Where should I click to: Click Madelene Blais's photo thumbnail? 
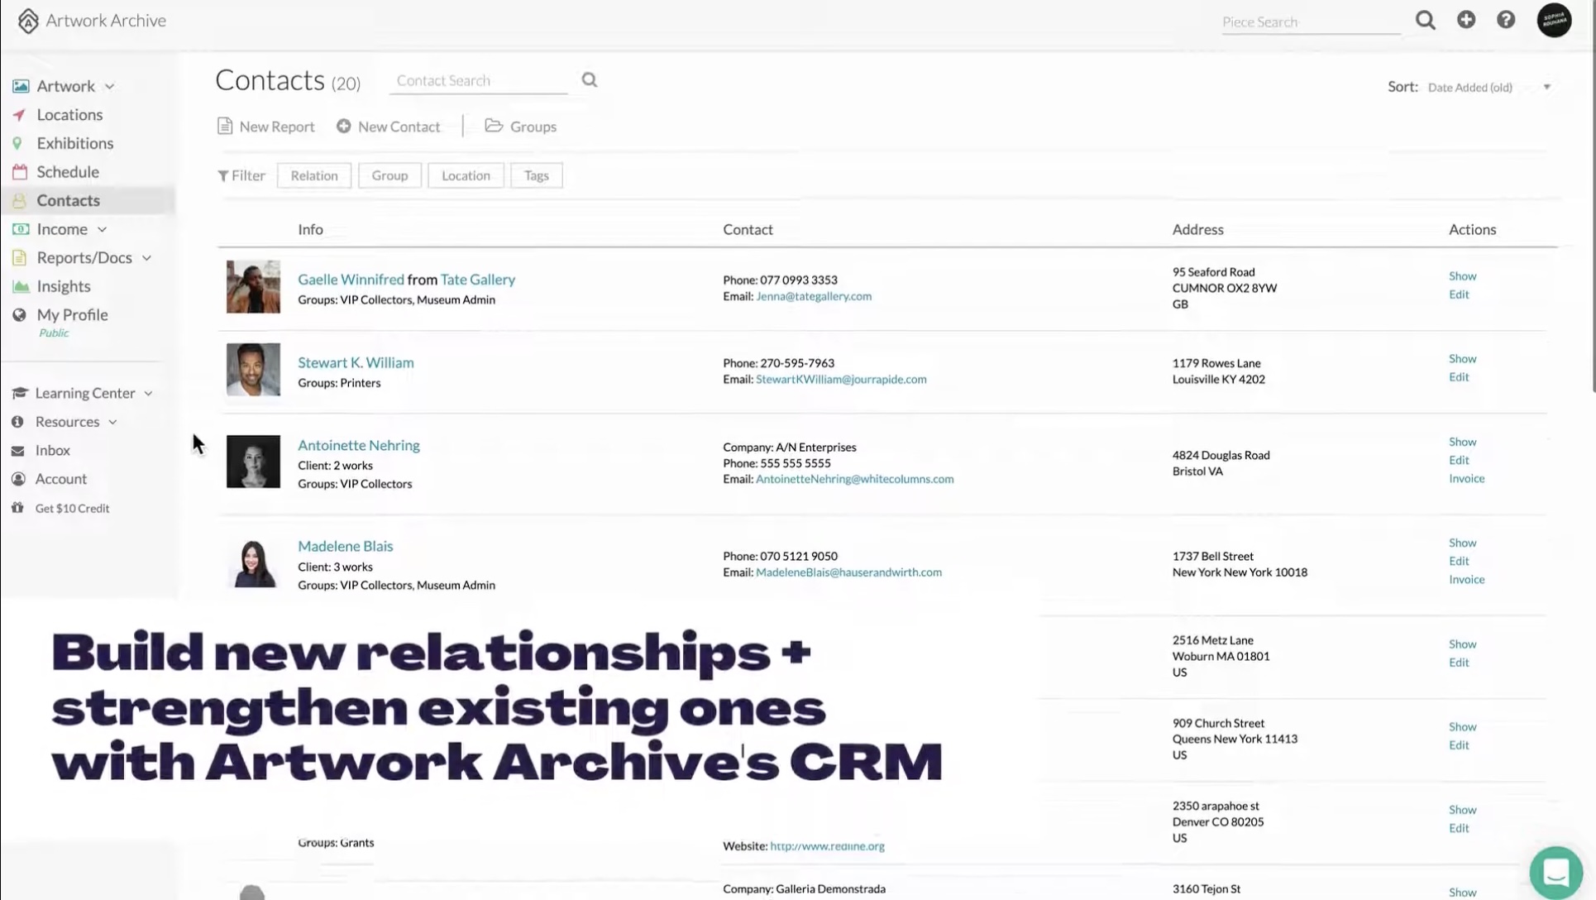click(x=253, y=563)
